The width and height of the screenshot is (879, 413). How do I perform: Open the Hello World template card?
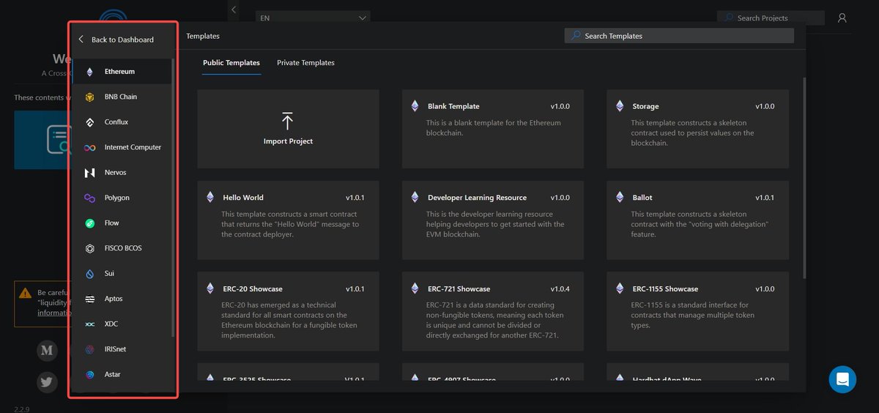click(x=288, y=220)
